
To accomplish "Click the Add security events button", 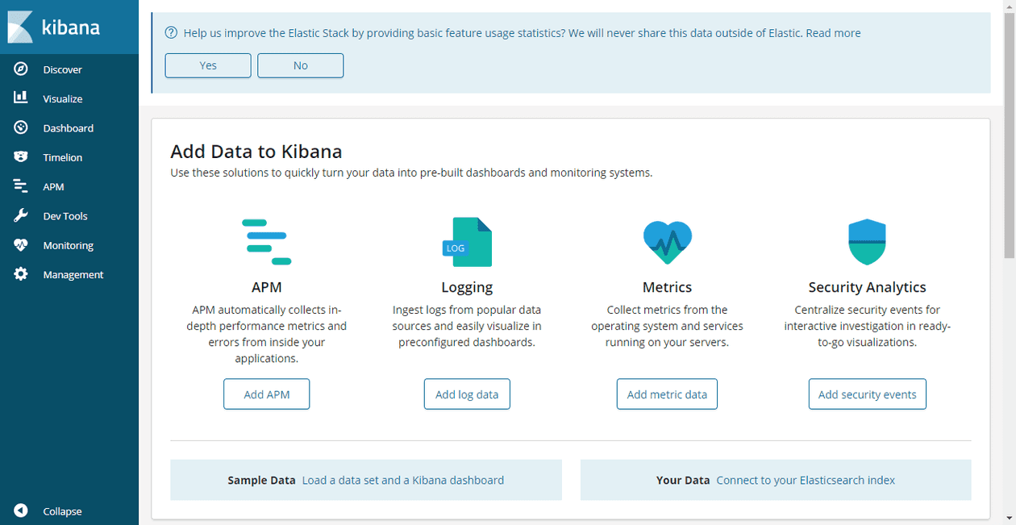I will pyautogui.click(x=867, y=394).
